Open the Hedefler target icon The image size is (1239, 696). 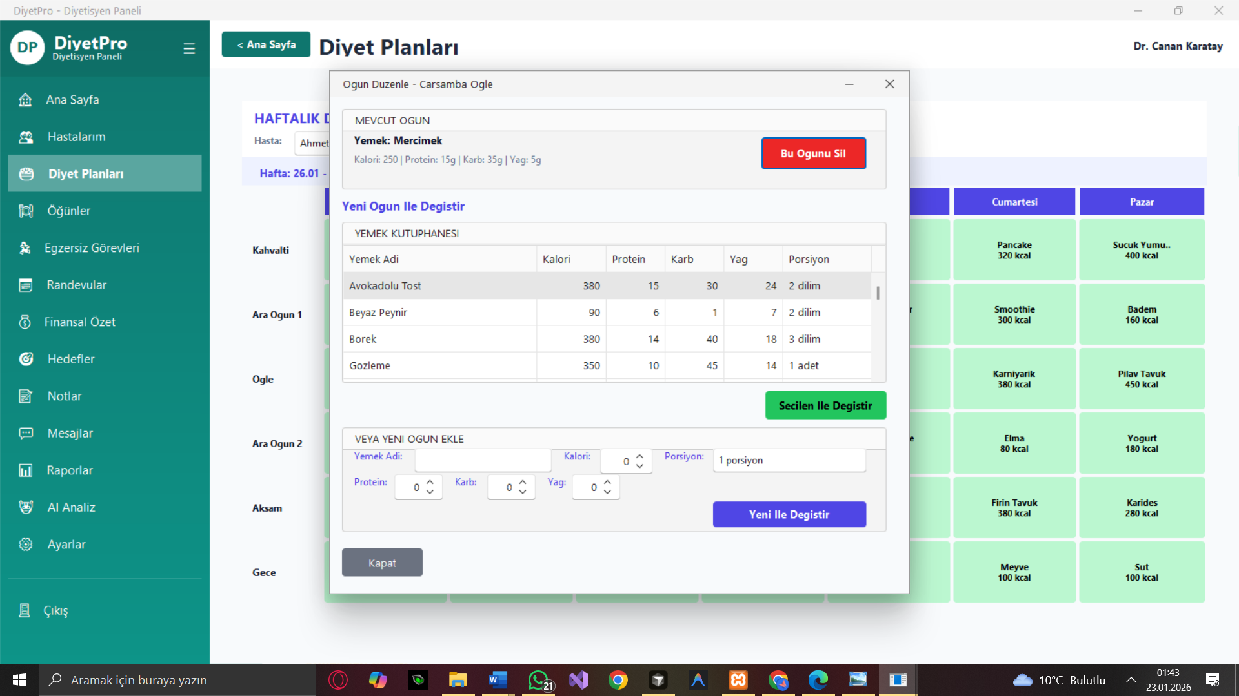26,359
